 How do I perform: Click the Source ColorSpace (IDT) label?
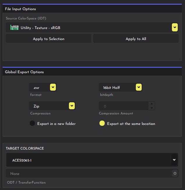pyautogui.click(x=26, y=18)
